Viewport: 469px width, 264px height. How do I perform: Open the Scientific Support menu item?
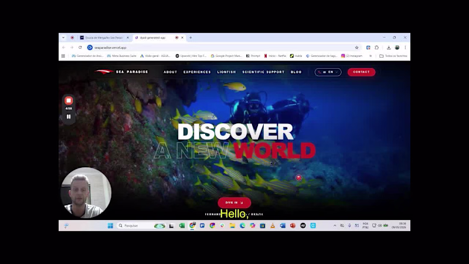[263, 72]
